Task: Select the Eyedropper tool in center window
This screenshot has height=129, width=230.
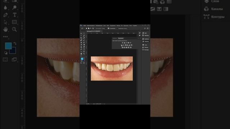Action: point(84,38)
